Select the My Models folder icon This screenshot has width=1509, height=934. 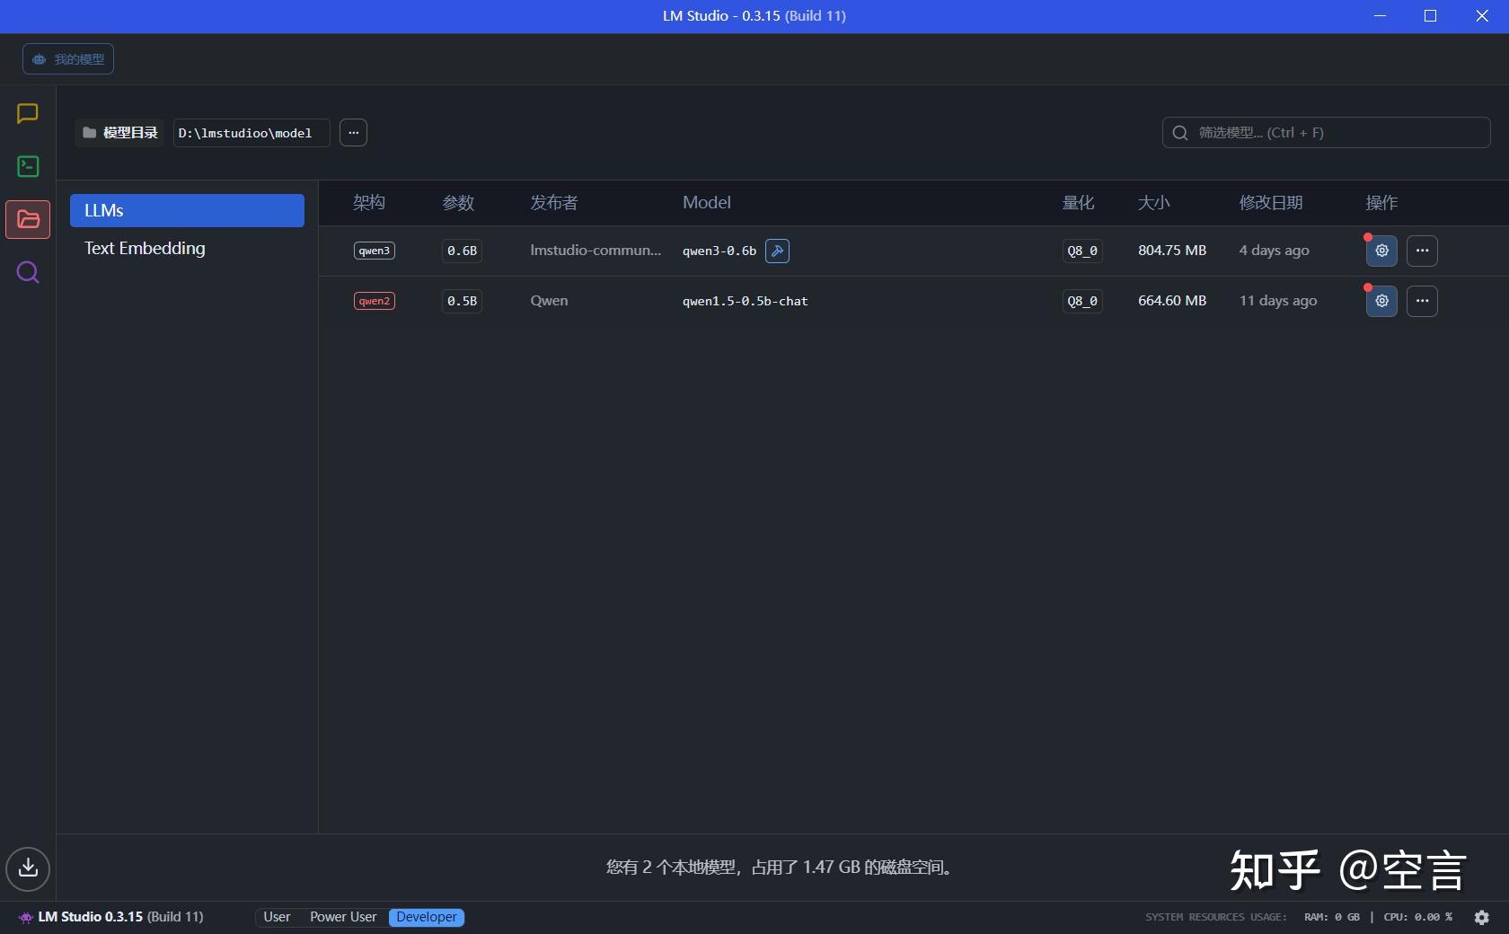tap(27, 219)
